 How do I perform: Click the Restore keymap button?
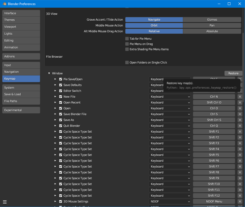(x=233, y=73)
